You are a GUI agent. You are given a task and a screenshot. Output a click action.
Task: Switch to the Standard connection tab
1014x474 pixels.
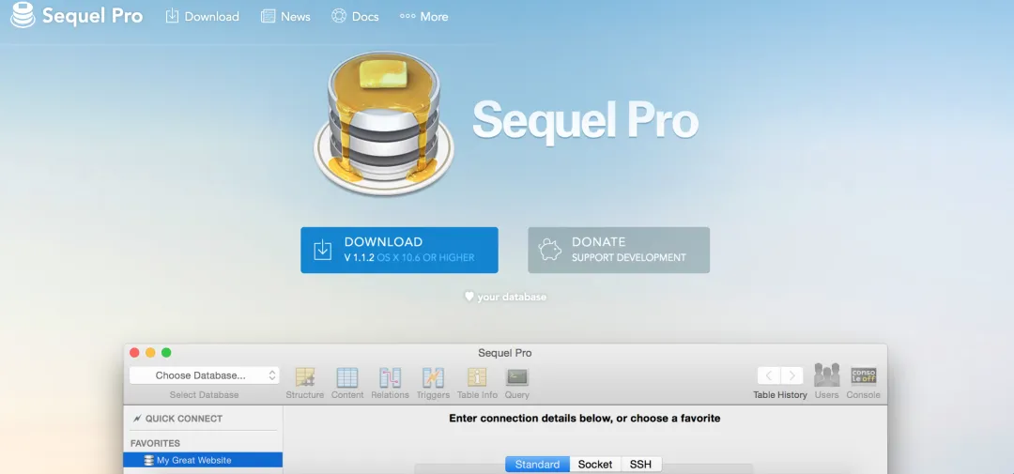pyautogui.click(x=537, y=465)
